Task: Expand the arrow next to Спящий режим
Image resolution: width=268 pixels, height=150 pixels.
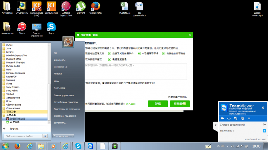Action: click(x=72, y=136)
